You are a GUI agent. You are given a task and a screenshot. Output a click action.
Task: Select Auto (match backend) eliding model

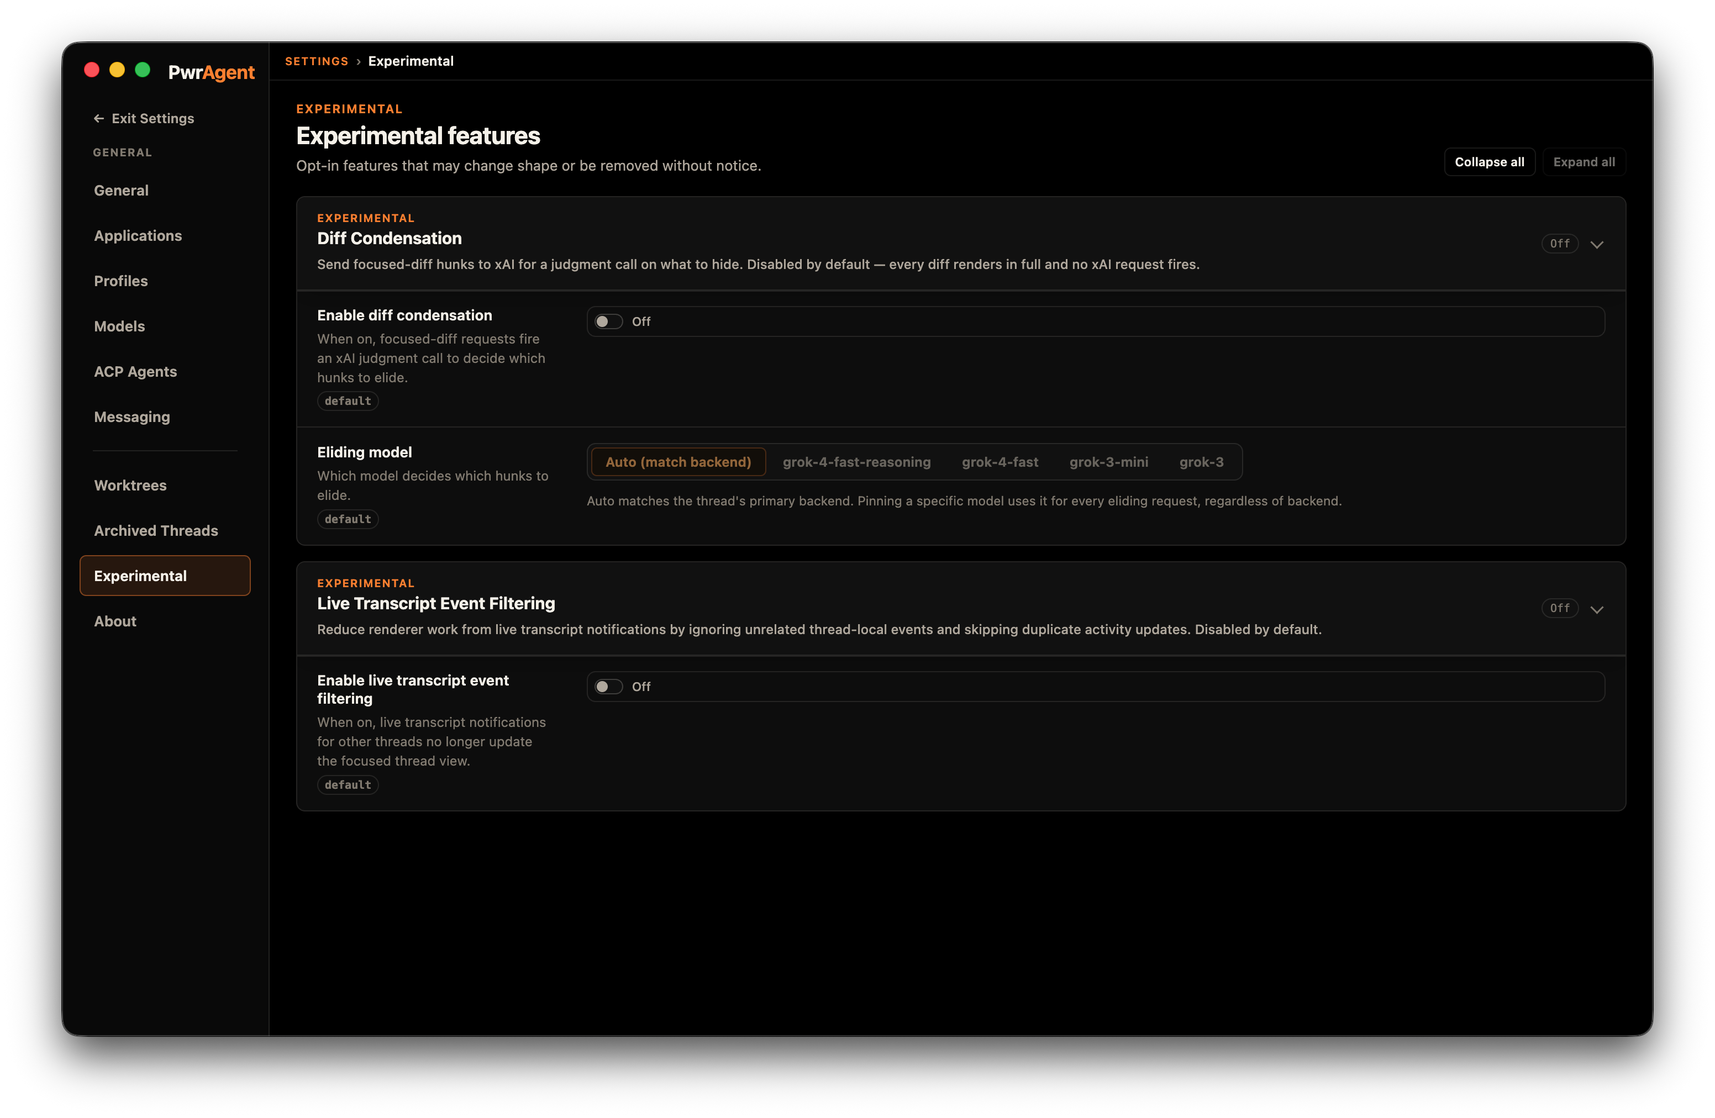[x=678, y=462]
